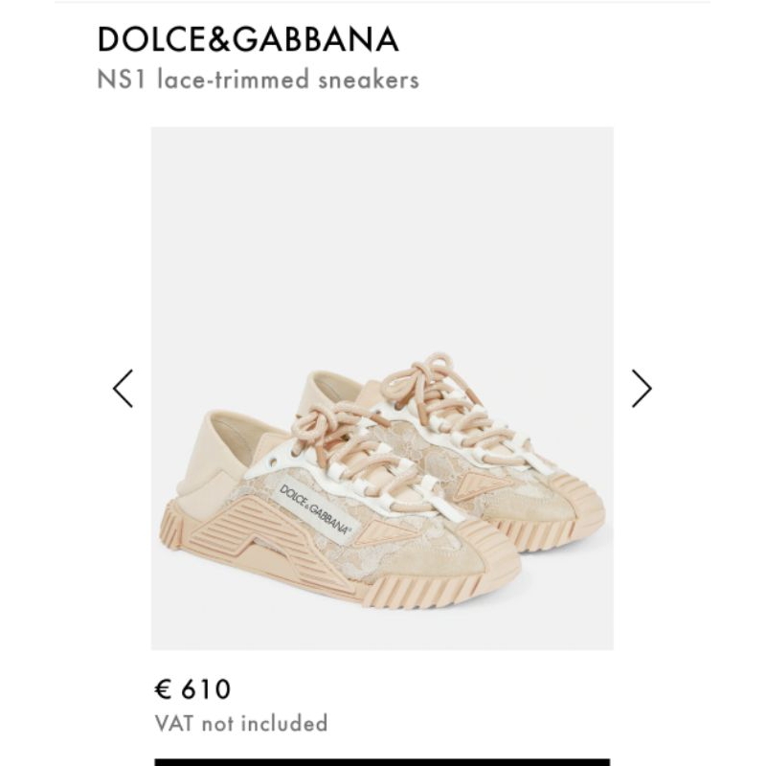Open the DOLCE&GABBANA brand heading
This screenshot has height=766, width=766.
pos(248,39)
